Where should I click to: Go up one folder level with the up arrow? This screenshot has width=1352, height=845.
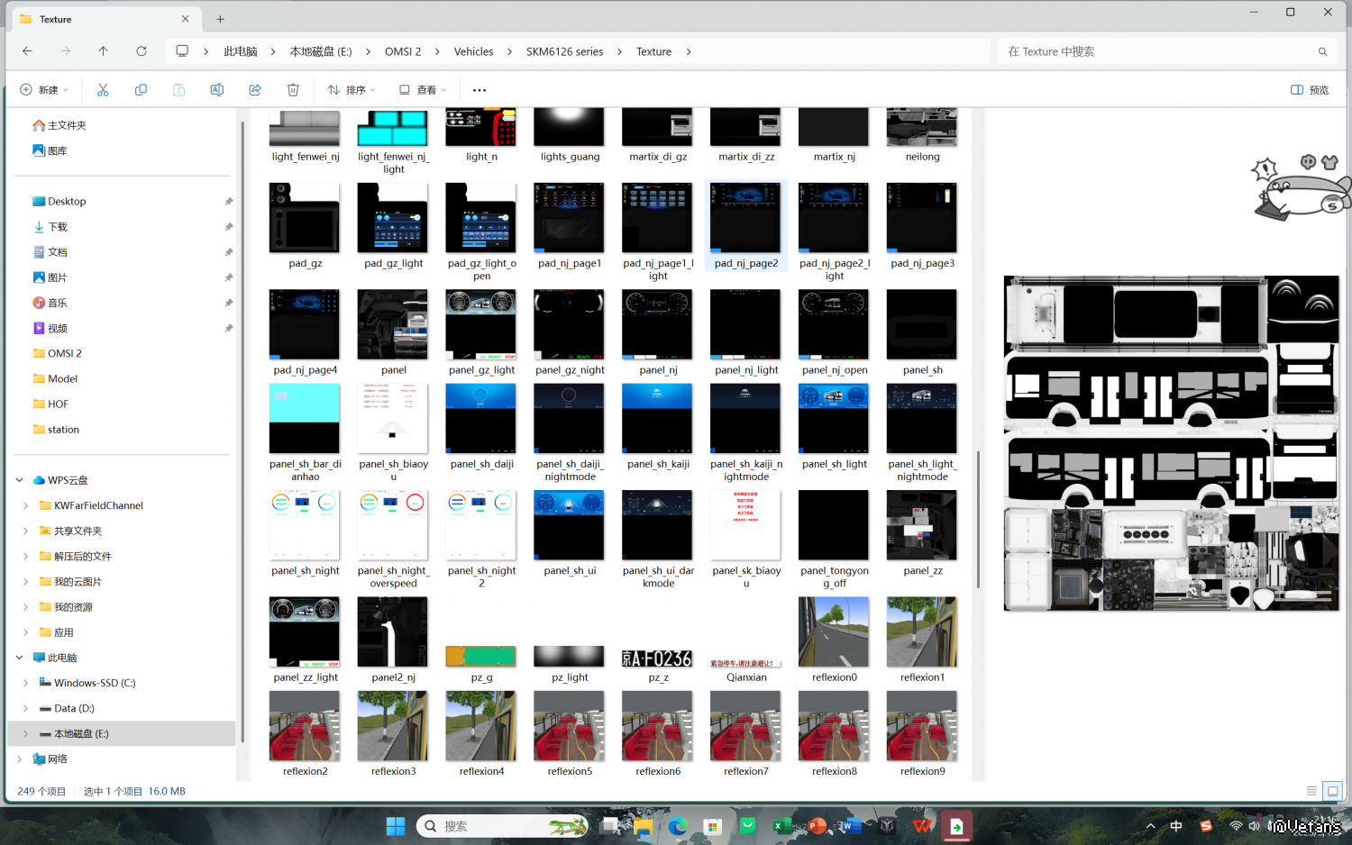pyautogui.click(x=104, y=51)
